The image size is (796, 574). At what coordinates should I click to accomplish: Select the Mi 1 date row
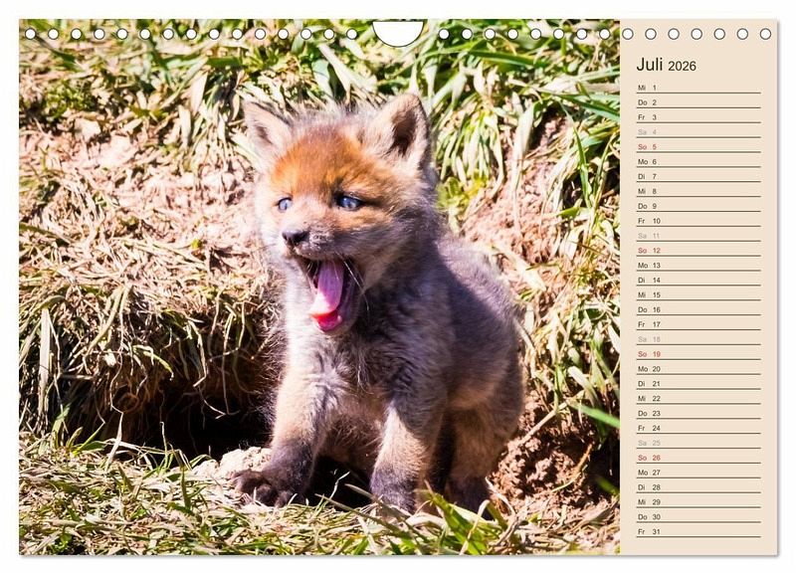pos(696,88)
